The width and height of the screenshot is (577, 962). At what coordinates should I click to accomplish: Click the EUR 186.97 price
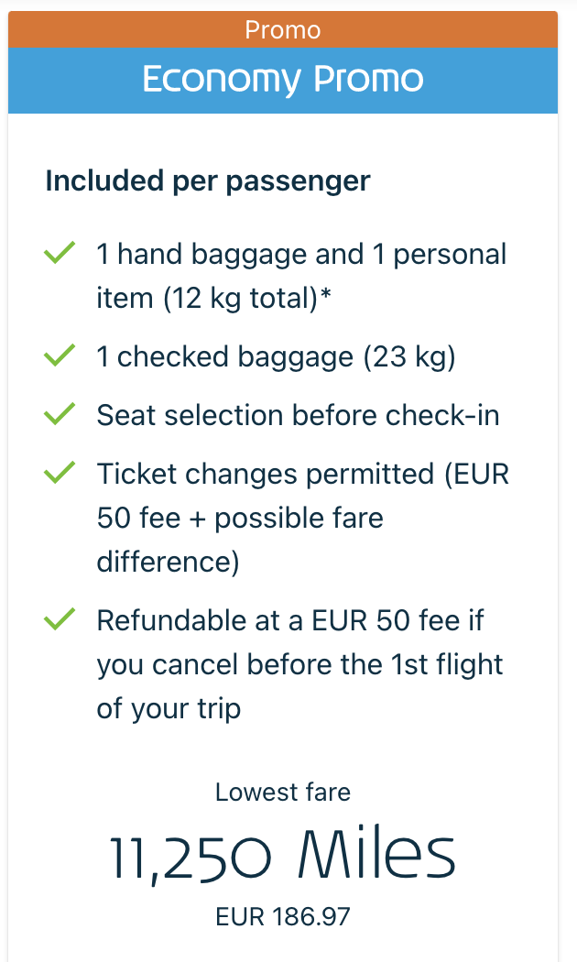(x=283, y=916)
